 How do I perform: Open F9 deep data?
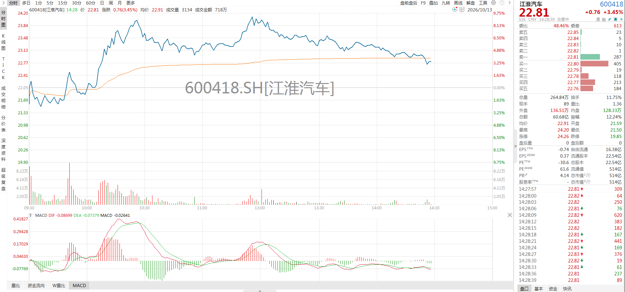click(x=423, y=3)
